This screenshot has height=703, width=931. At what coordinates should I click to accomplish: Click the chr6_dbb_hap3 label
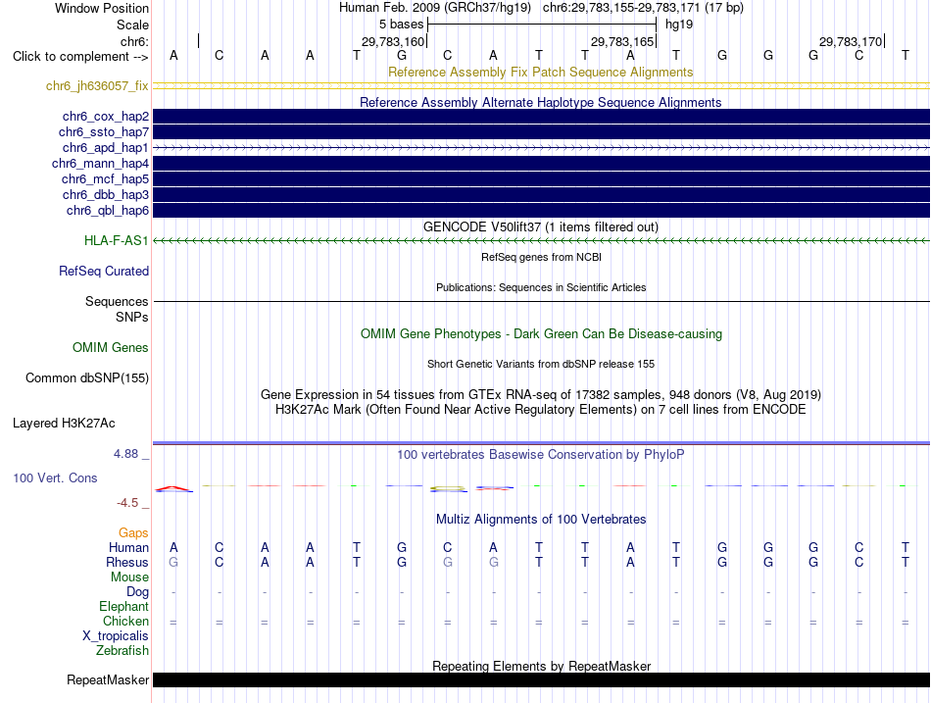pos(106,195)
